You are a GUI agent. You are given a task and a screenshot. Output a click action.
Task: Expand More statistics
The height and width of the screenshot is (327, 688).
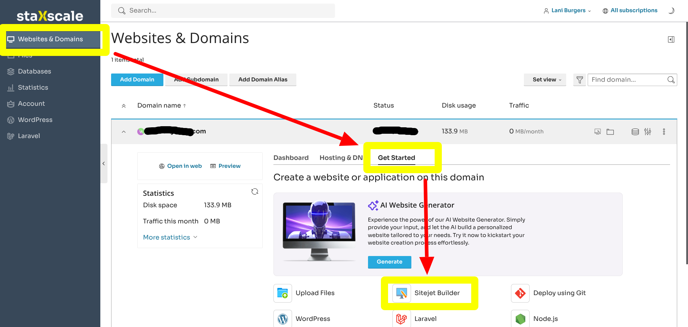170,237
